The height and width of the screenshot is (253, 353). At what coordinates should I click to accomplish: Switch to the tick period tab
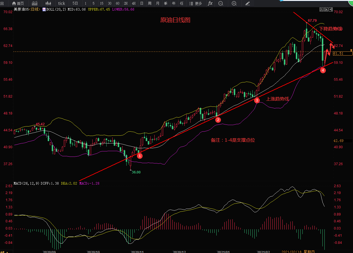(61, 3)
